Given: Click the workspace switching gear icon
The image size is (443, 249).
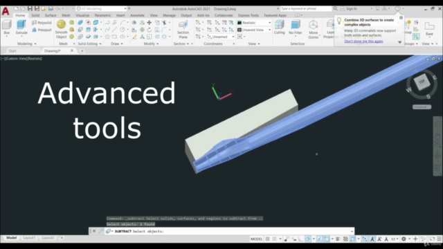Looking at the screenshot, I should point(404,239).
